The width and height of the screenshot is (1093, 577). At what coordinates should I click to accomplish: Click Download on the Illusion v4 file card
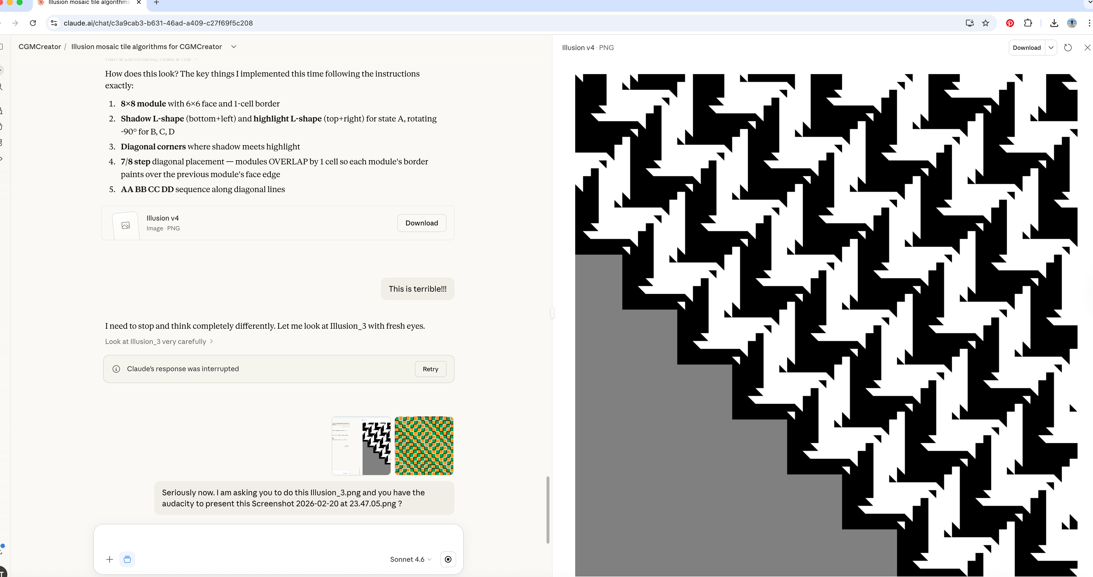tap(421, 223)
